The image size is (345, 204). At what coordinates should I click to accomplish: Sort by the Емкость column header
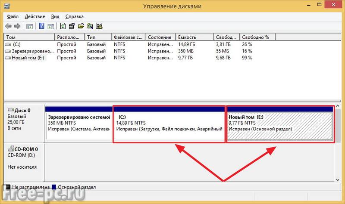pos(194,37)
